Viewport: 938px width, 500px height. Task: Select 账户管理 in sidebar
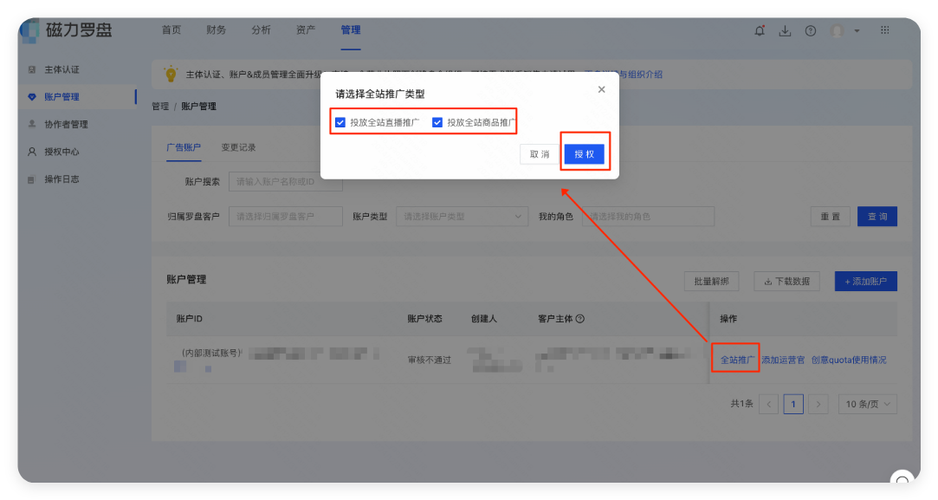coord(61,96)
